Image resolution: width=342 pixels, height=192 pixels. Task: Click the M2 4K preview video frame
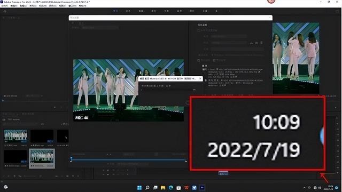coord(128,90)
